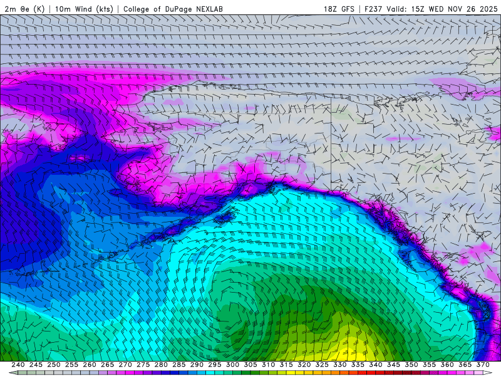Click the 255 value on the color scale
The width and height of the screenshot is (501, 376).
tap(71, 365)
